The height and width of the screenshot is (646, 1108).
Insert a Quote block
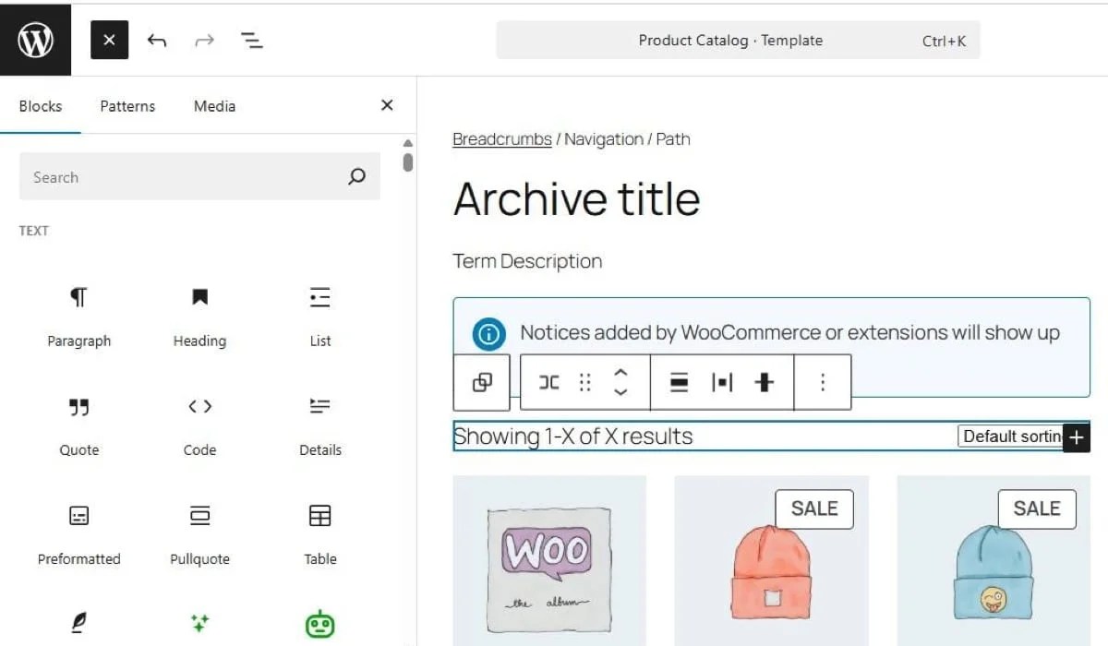click(78, 407)
